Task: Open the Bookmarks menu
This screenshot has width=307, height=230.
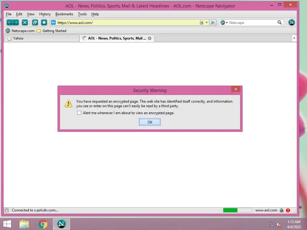Action: [x=64, y=14]
